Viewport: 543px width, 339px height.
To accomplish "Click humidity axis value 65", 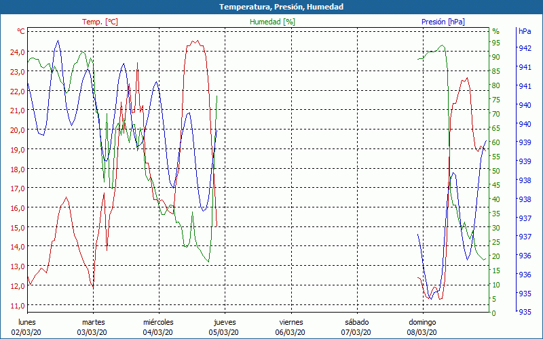I will point(496,128).
